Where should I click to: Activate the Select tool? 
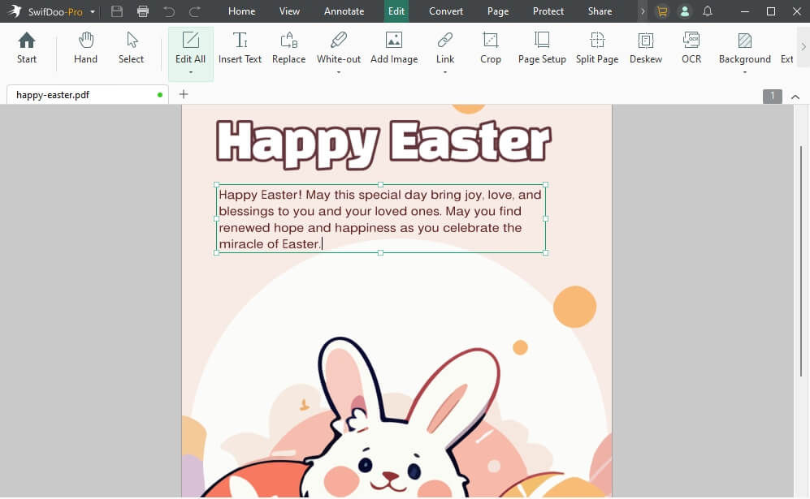[x=131, y=49]
